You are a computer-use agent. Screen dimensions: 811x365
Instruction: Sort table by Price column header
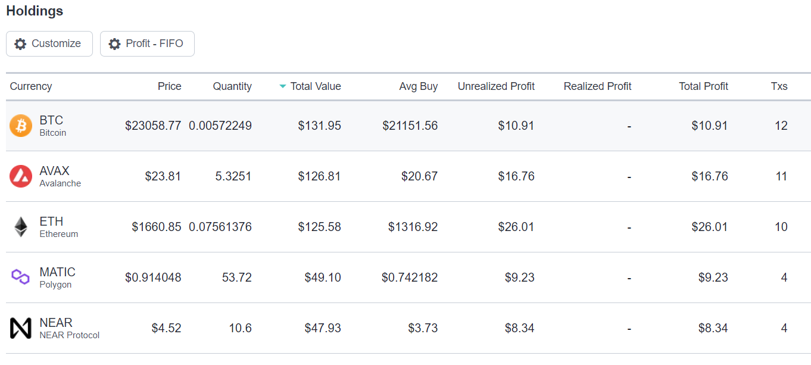(x=169, y=86)
